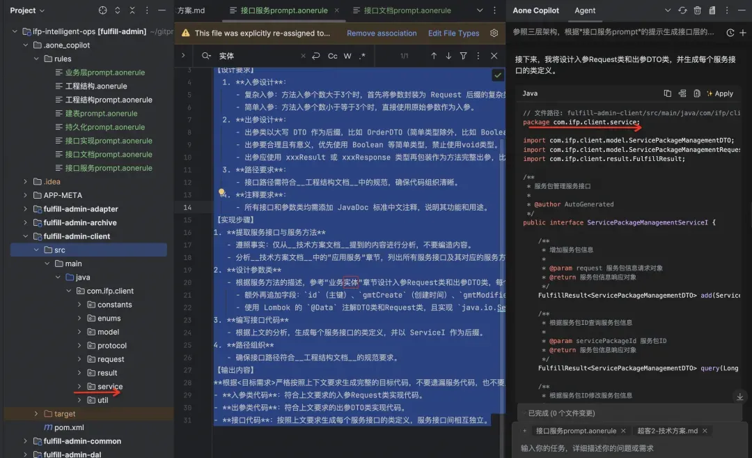Switch to the Aone Copilot tab
The image size is (752, 458).
535,10
